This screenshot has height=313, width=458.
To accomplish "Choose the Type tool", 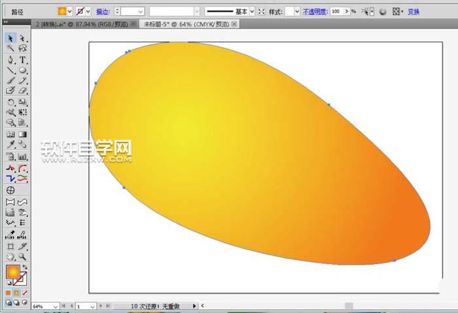I will pos(22,60).
